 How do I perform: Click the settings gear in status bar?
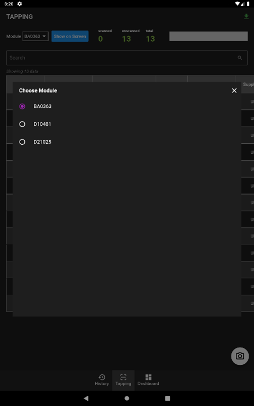(x=20, y=4)
